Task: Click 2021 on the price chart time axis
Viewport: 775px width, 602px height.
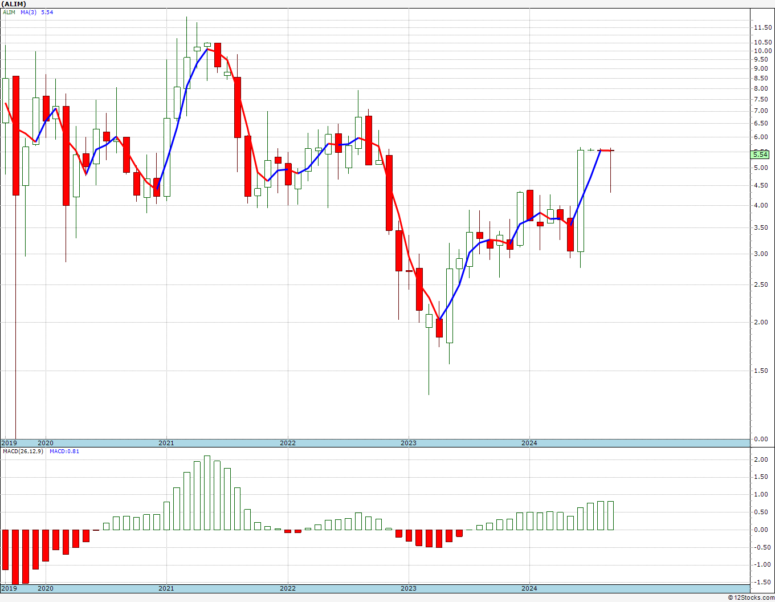Action: [x=166, y=443]
